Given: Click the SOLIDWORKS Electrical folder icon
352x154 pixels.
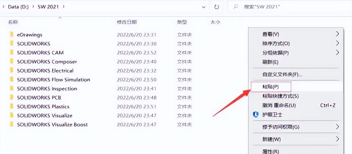Looking at the screenshot, I should pos(12,70).
